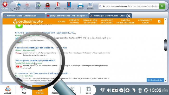Screen dimensions: 169x95
Task: Close the telecharger video youtube tab
Action: pos(129,16)
